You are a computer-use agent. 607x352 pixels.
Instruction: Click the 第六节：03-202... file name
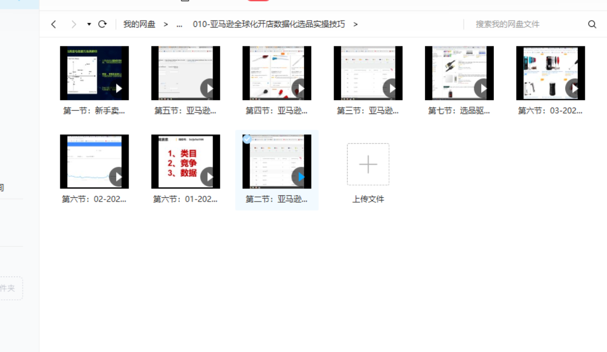tap(550, 111)
